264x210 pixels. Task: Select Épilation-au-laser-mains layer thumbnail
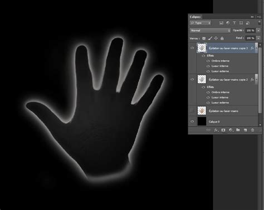tap(202, 111)
